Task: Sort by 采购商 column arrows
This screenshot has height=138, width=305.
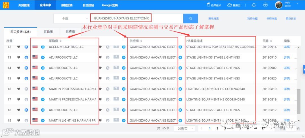Action: [60, 41]
